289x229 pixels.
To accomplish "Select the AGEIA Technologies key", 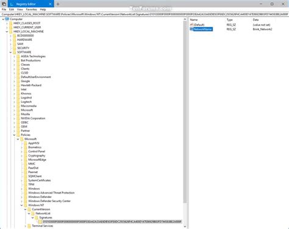I will point(33,57).
